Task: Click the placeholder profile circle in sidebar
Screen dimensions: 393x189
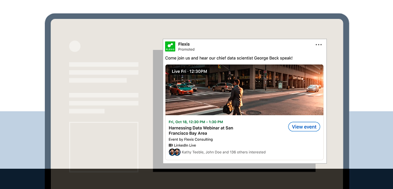Action: coord(75,46)
